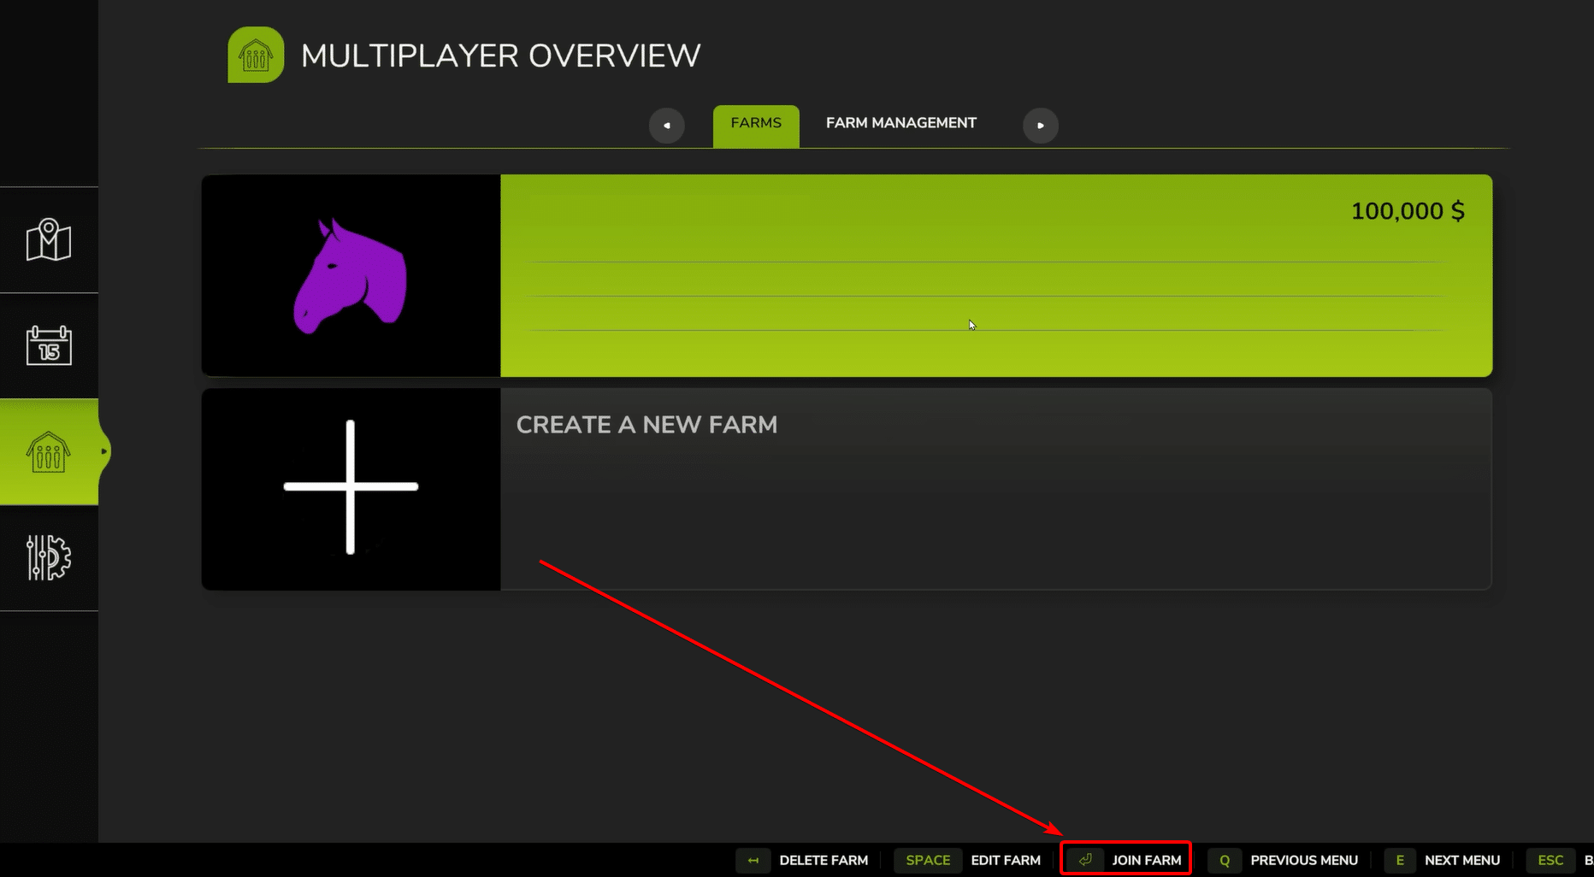Viewport: 1594px width, 877px height.
Task: Click the right arrow tab navigation button
Action: [1041, 126]
